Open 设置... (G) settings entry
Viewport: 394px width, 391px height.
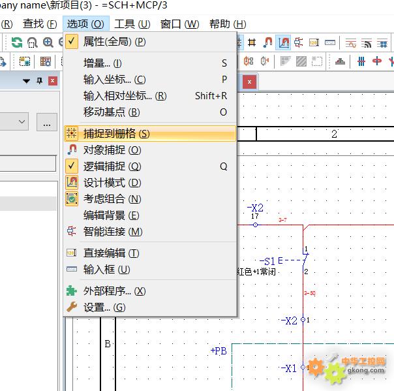(x=150, y=307)
